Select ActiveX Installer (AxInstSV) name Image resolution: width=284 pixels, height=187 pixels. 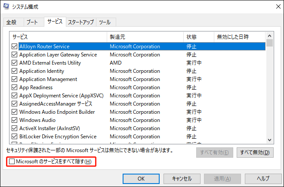(49, 128)
